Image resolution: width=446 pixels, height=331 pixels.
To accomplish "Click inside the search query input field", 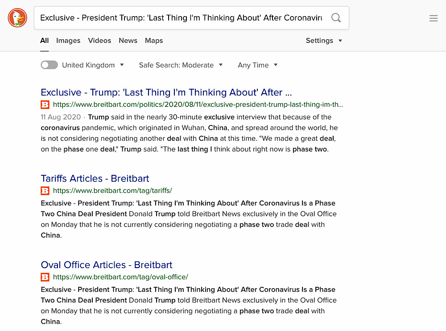I will pyautogui.click(x=181, y=18).
